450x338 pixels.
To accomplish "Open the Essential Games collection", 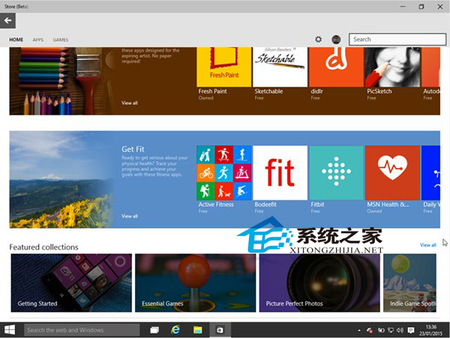I will 196,283.
